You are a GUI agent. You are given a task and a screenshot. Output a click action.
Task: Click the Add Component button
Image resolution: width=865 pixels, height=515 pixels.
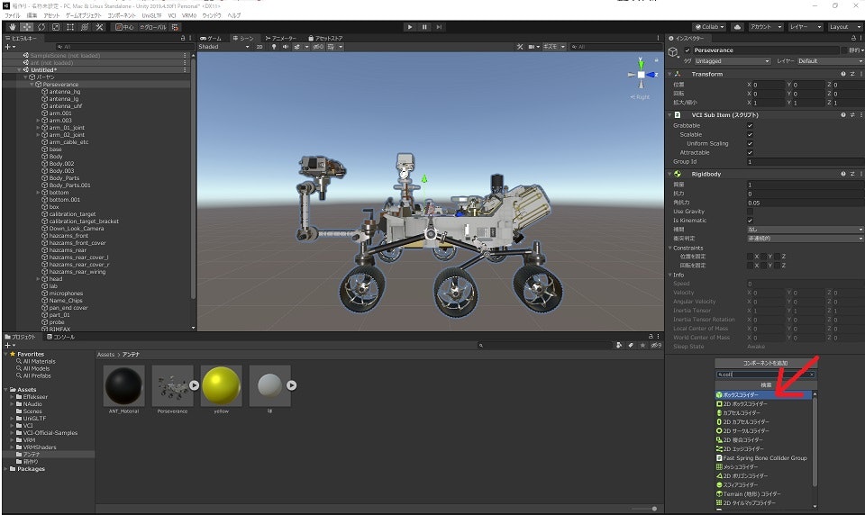click(765, 363)
